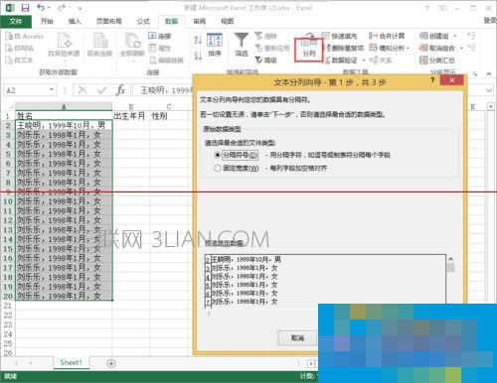Click the fx insert function icon
497x383 pixels.
[x=120, y=90]
